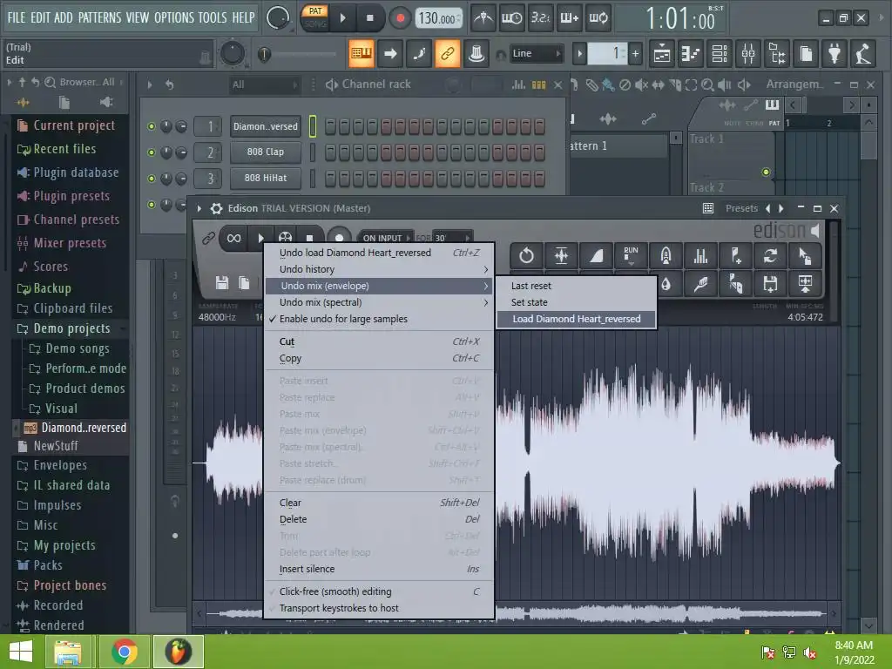
Task: Click the 808 Clap channel button
Action: (x=265, y=152)
